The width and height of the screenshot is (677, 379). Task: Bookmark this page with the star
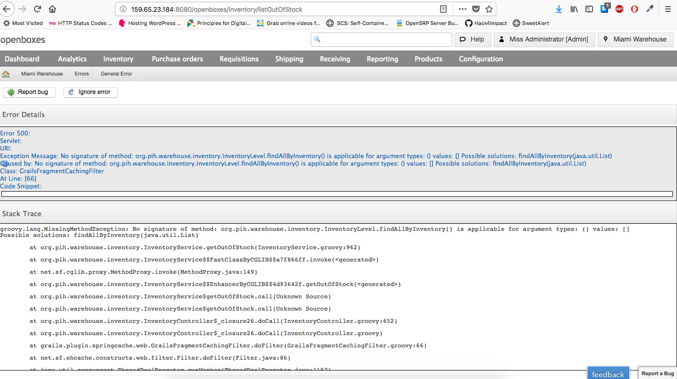coord(489,8)
